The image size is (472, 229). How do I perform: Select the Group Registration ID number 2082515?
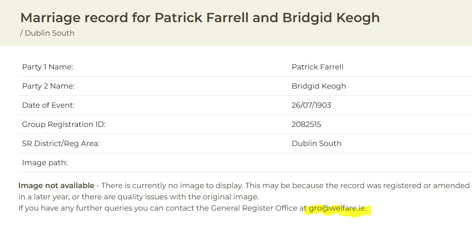pos(306,124)
